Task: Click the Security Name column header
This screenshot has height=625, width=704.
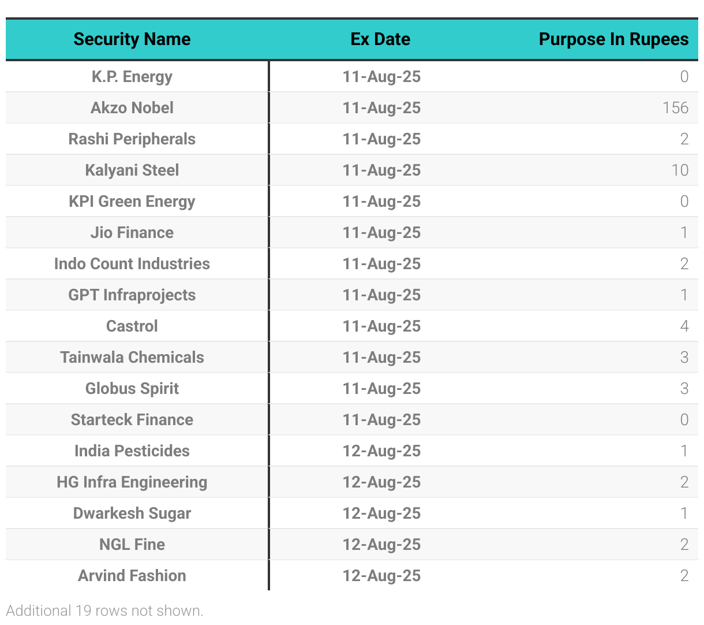Action: pos(132,39)
